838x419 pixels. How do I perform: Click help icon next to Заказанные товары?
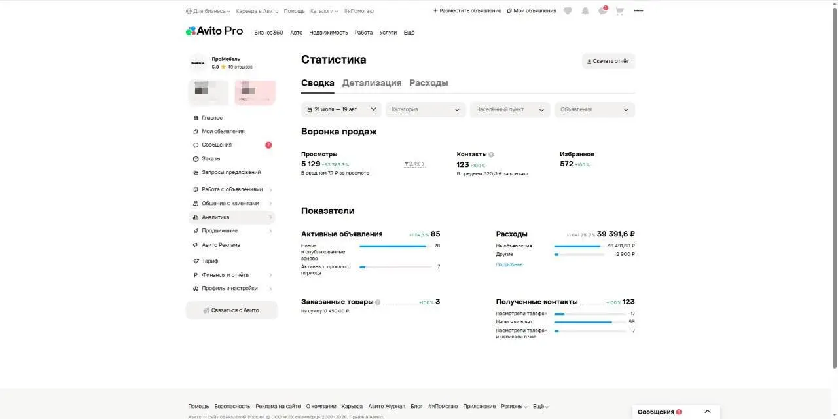(378, 302)
